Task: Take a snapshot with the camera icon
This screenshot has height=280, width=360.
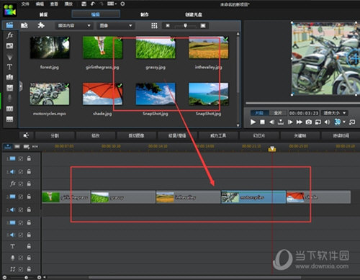Action: coord(309,122)
